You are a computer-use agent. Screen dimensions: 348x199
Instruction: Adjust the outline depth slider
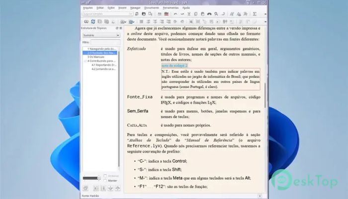(91, 178)
